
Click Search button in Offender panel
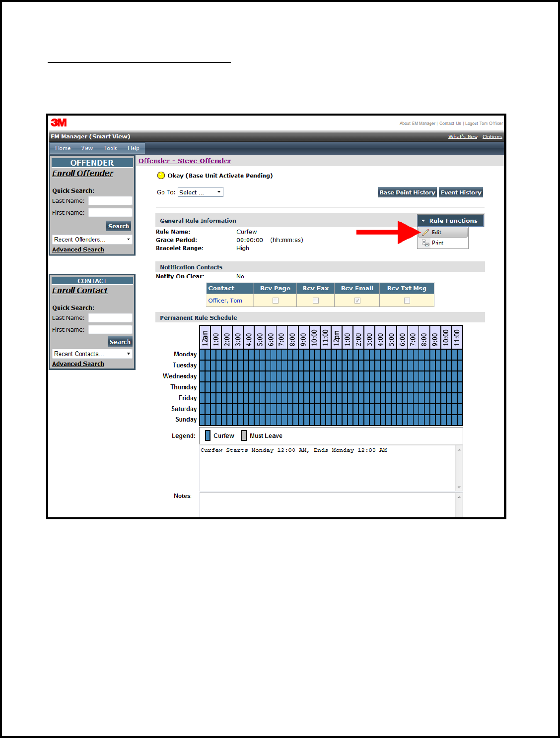(119, 226)
